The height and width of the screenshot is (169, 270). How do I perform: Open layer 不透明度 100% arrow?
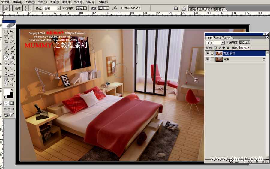click(x=249, y=42)
